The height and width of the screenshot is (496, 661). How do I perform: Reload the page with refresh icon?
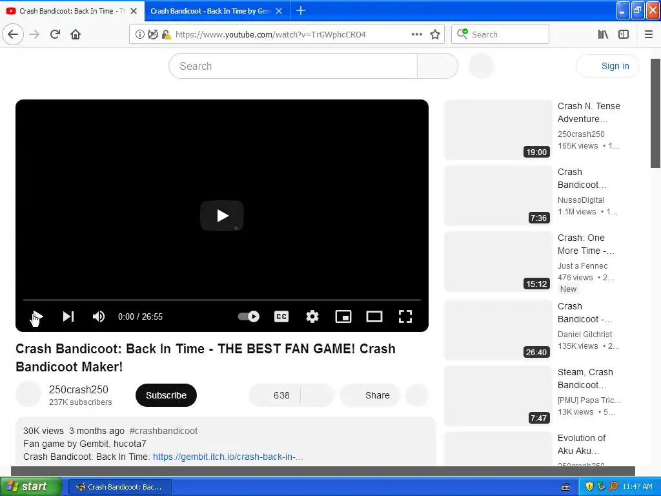(x=55, y=34)
